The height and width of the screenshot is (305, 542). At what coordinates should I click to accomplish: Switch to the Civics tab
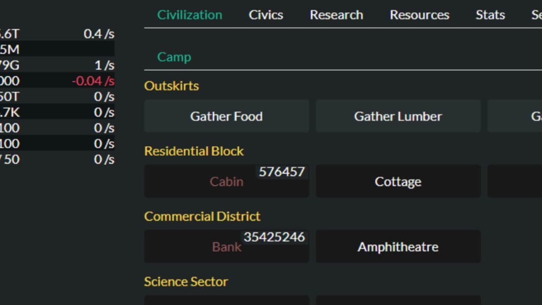pos(266,15)
